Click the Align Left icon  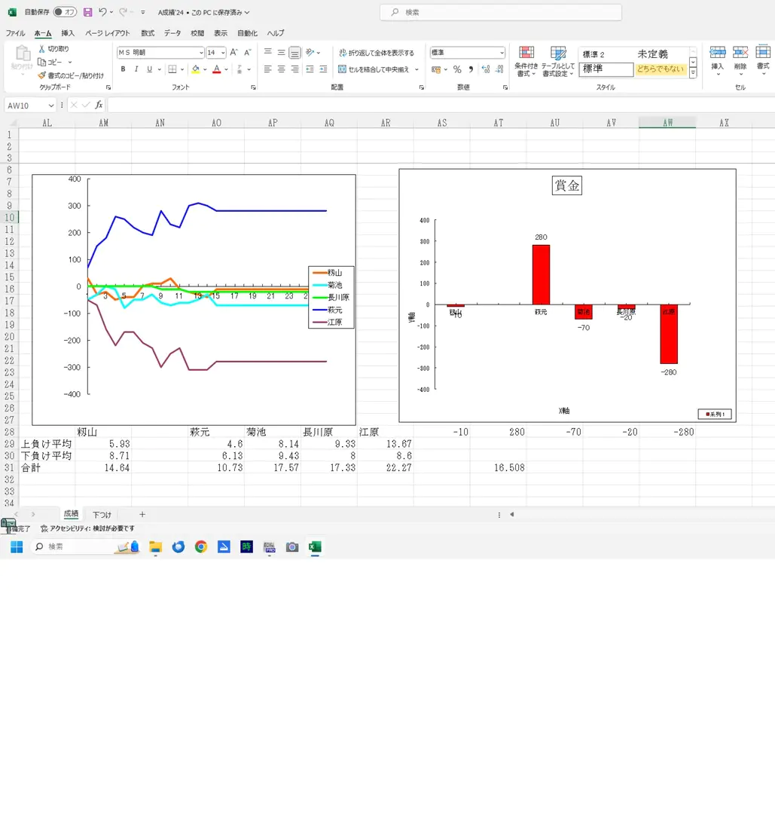point(267,69)
